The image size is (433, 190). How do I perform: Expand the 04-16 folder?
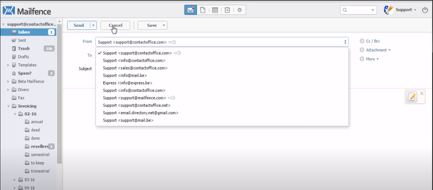pos(15,188)
